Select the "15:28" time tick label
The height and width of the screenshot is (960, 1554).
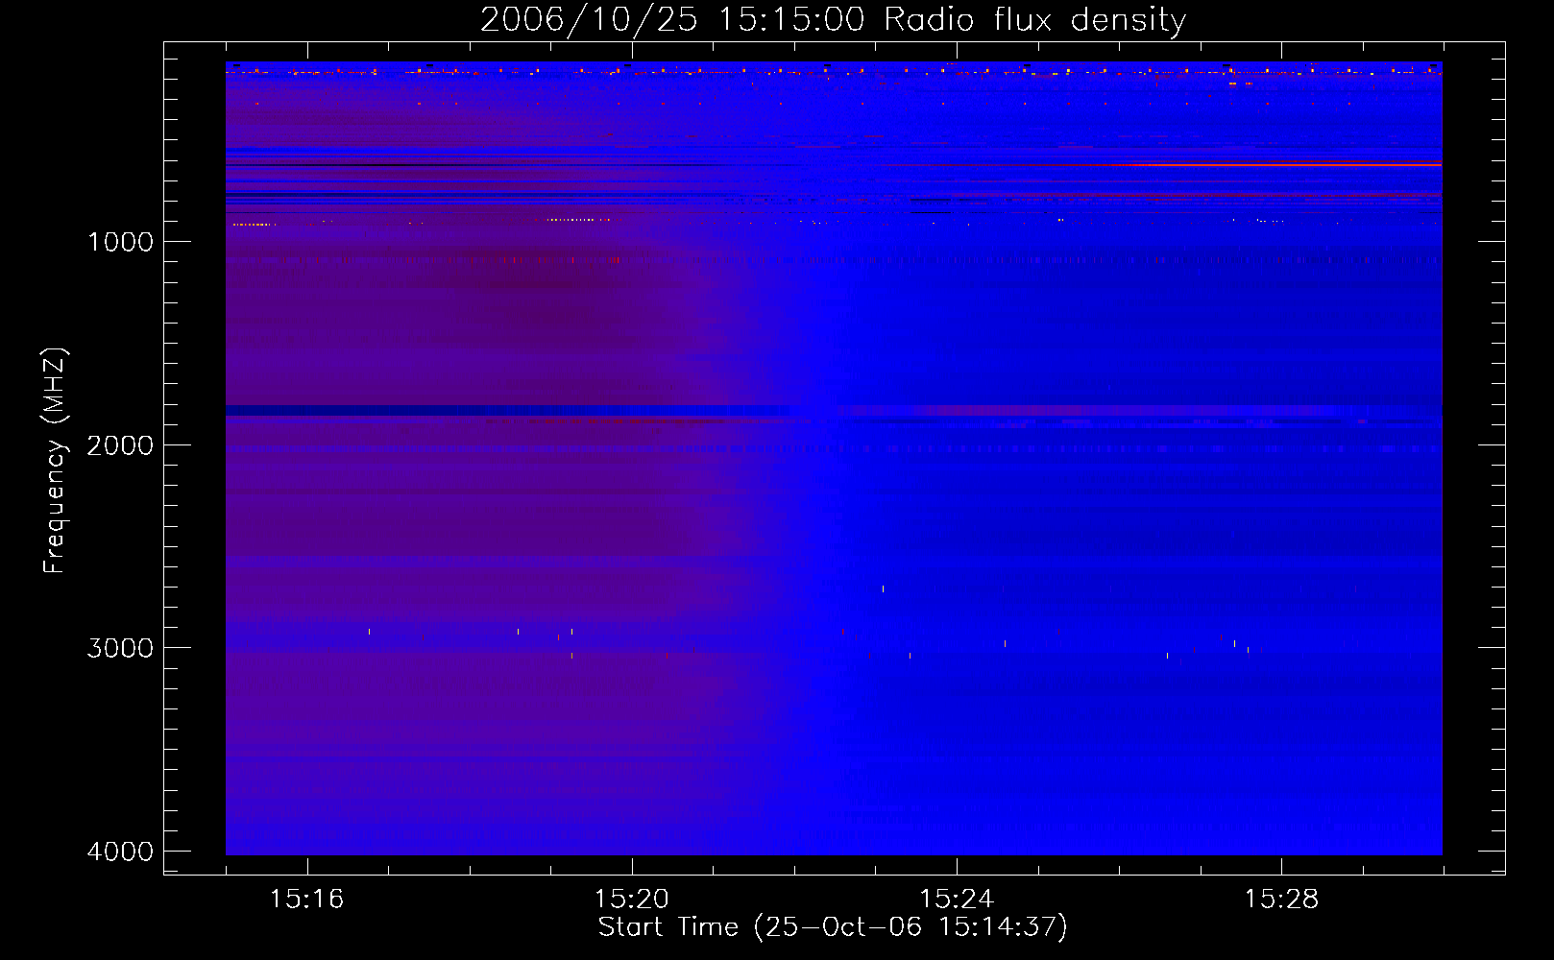point(1281,900)
